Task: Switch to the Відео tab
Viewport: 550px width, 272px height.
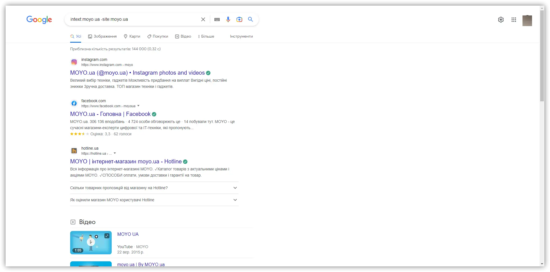Action: (183, 36)
